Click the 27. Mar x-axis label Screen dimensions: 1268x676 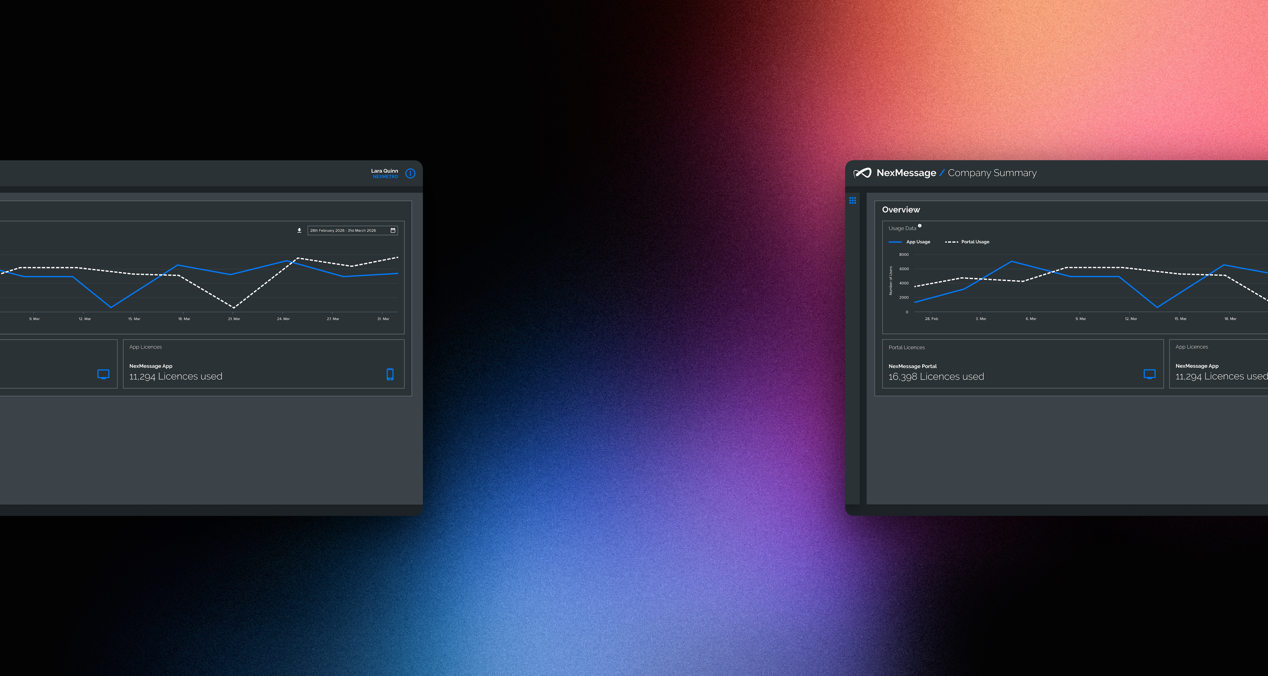tap(333, 319)
